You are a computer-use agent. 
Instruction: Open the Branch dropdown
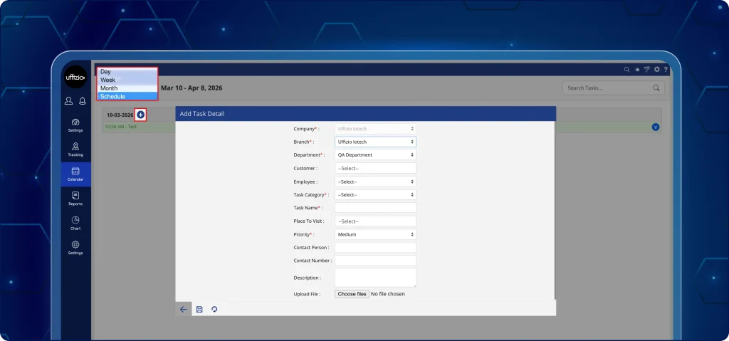point(375,142)
